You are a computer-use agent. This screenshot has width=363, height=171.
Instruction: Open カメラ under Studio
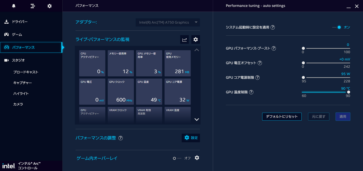pos(18,104)
